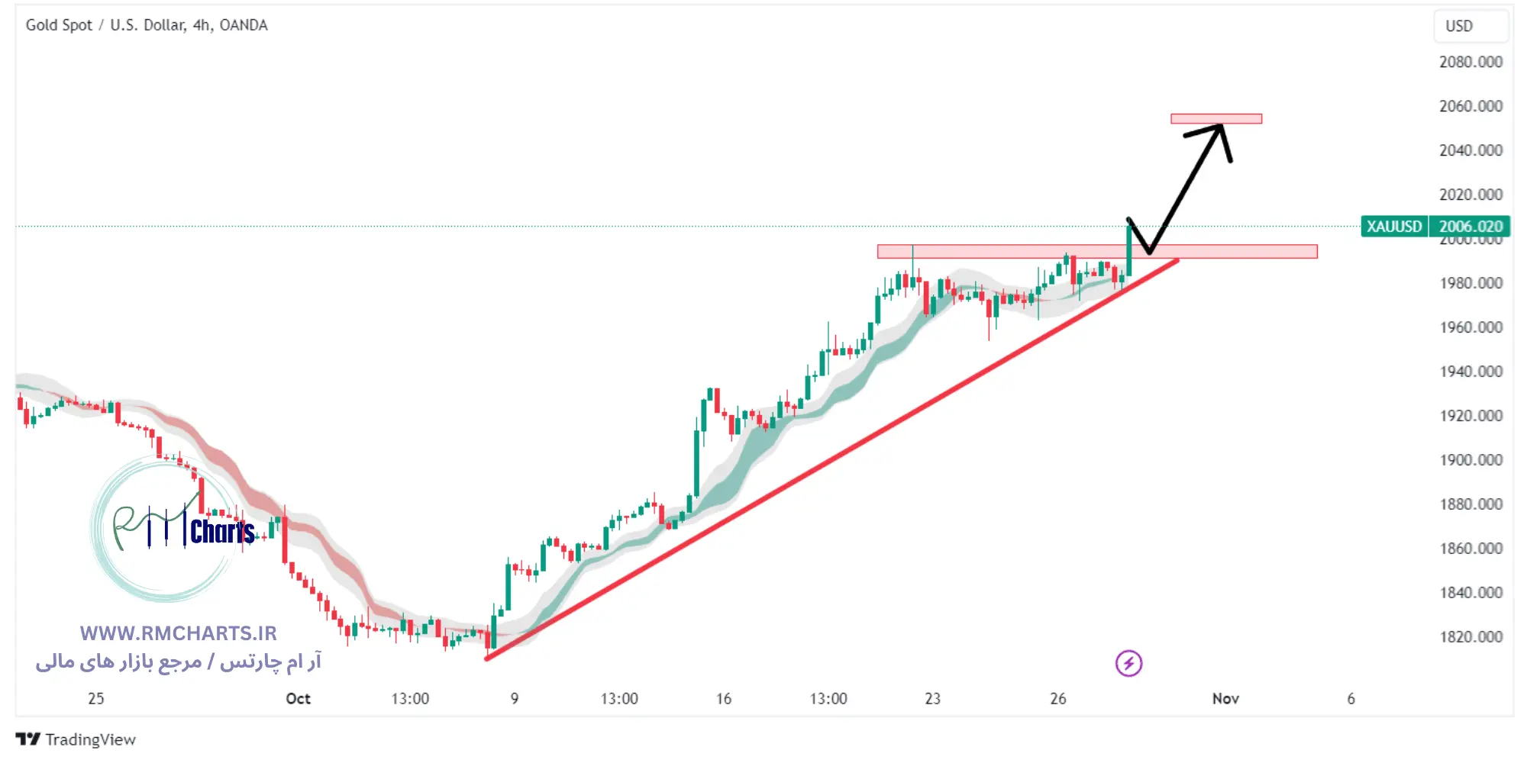Click the purple lightning bolt icon
1527x763 pixels.
point(1128,662)
